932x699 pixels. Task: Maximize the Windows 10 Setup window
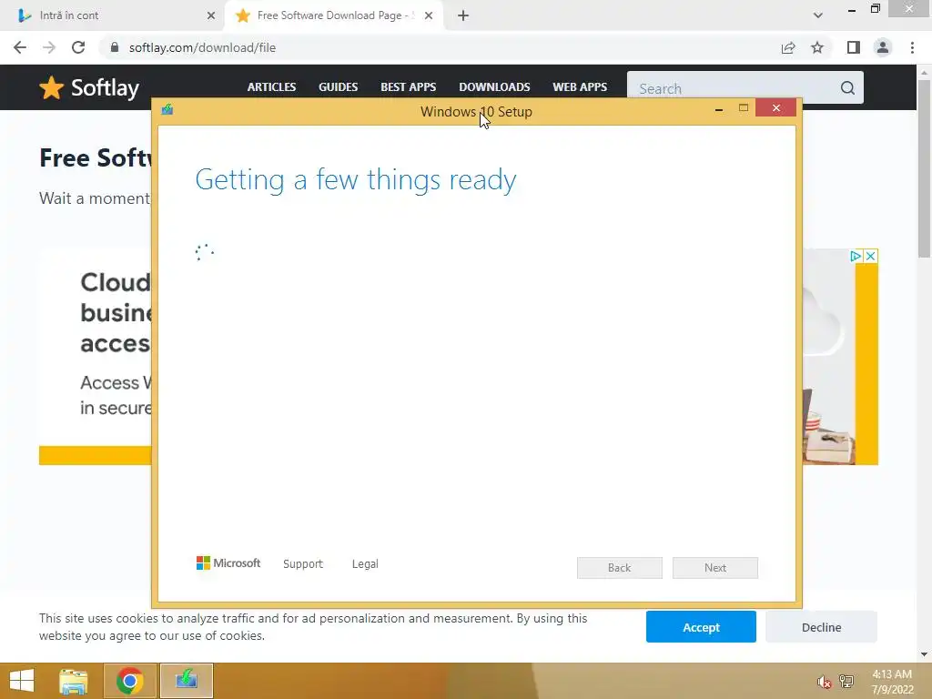click(x=744, y=108)
